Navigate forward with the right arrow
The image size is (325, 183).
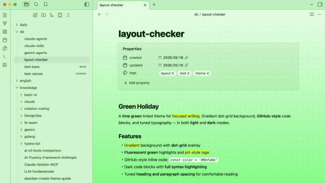[x=107, y=14]
